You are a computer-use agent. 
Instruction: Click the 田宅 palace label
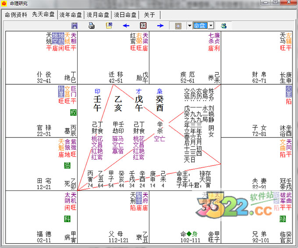pos(44,181)
